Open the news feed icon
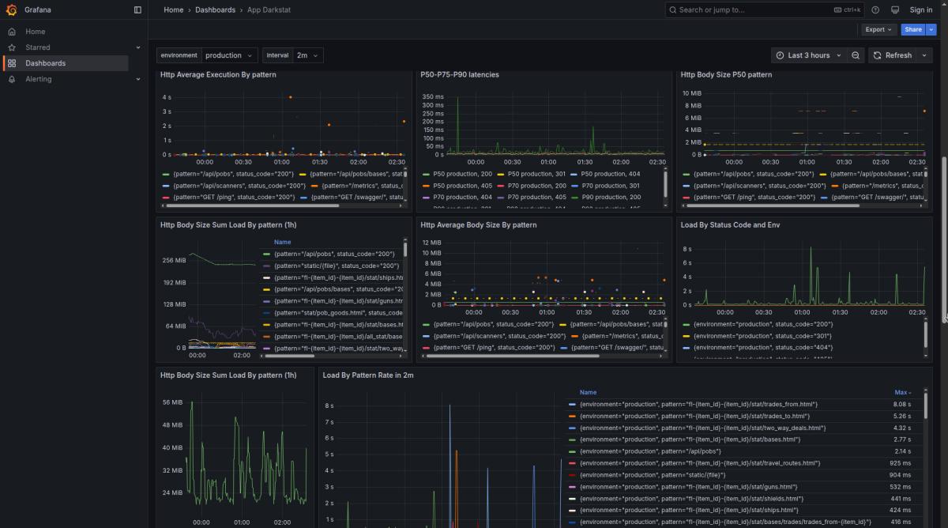 (x=895, y=9)
